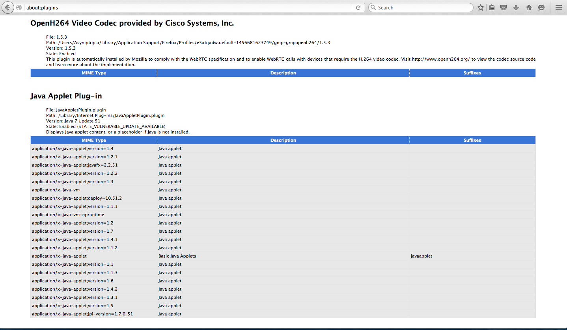Click 'Basic Java Applets' description cell
The height and width of the screenshot is (330, 567).
coord(283,256)
